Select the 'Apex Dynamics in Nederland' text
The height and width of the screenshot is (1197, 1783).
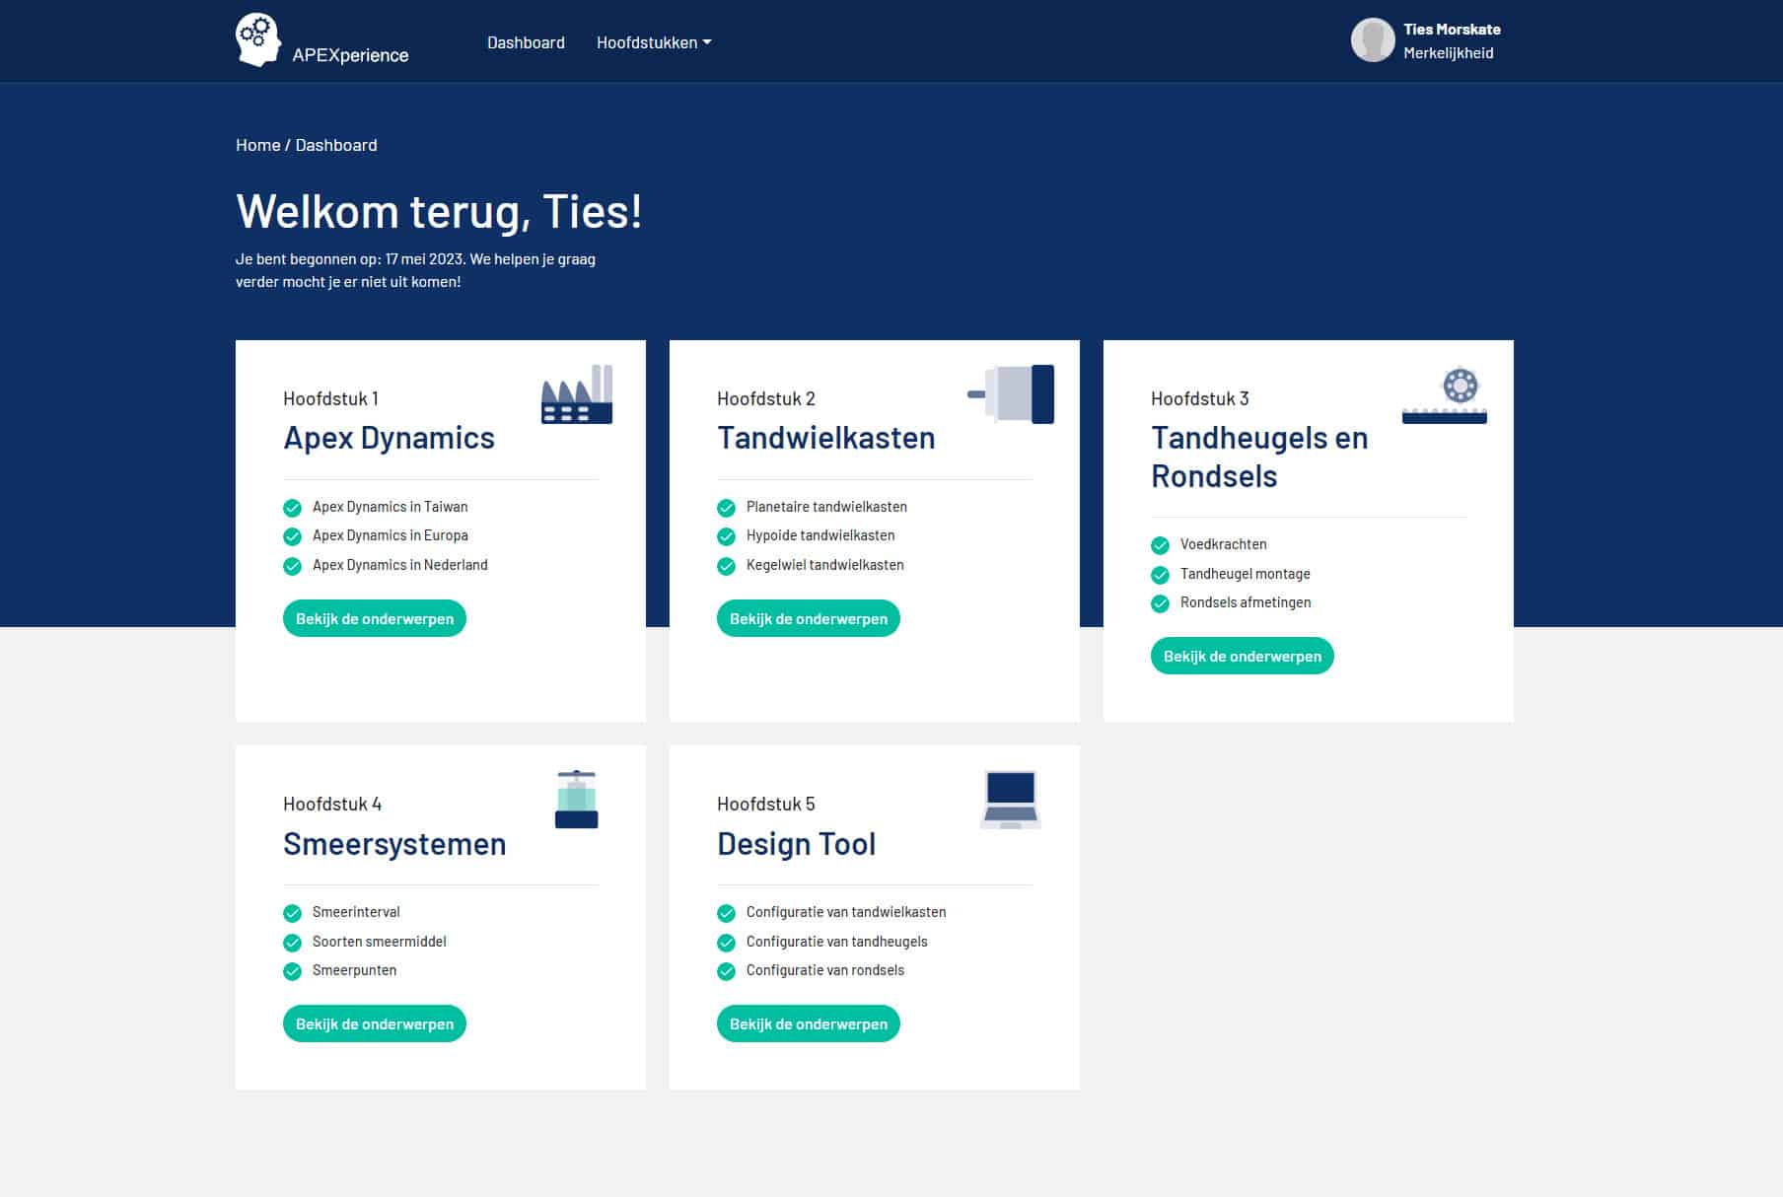point(400,565)
